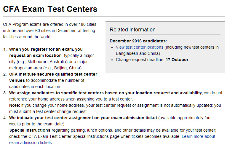Click the CFA Exam Test Centers heading
This screenshot has width=227, height=150.
(50, 9)
